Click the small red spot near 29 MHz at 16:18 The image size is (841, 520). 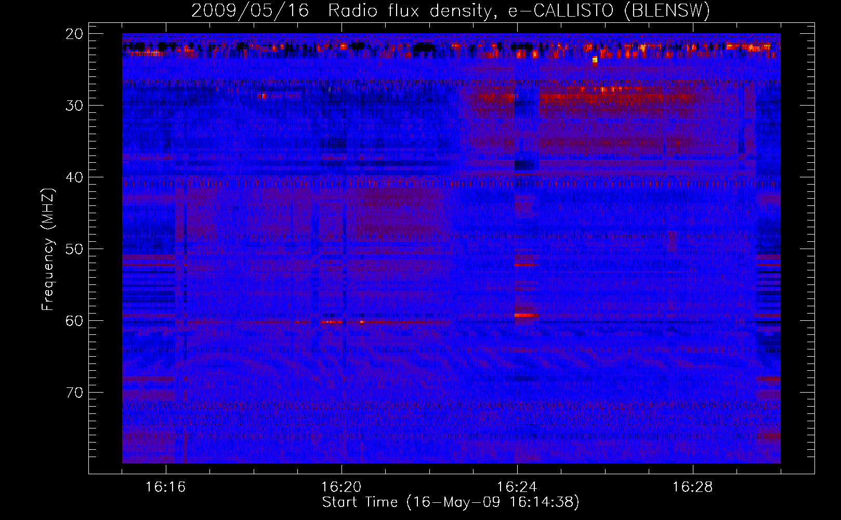(262, 96)
